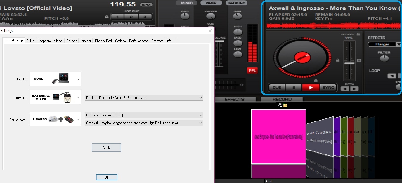Open the RECORD panel tab
The width and height of the screenshot is (402, 183).
282,99
